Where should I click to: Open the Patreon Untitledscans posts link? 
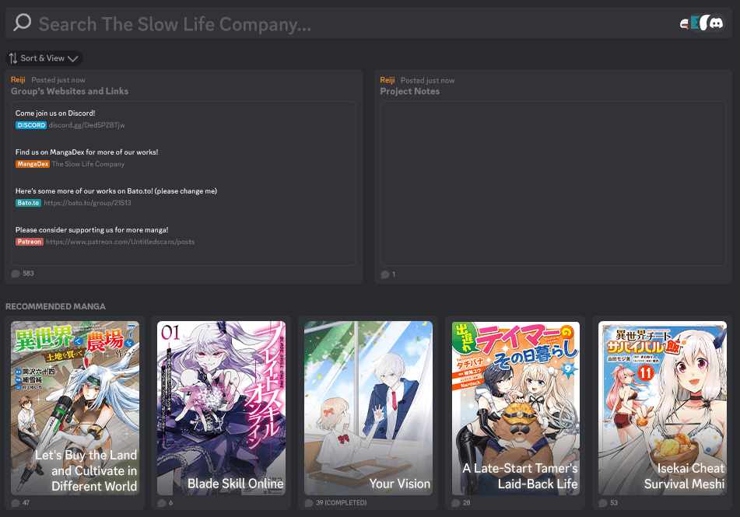120,242
